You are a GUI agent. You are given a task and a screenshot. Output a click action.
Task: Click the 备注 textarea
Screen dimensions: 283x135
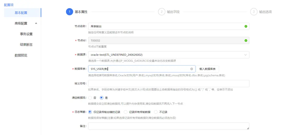tap(169, 126)
